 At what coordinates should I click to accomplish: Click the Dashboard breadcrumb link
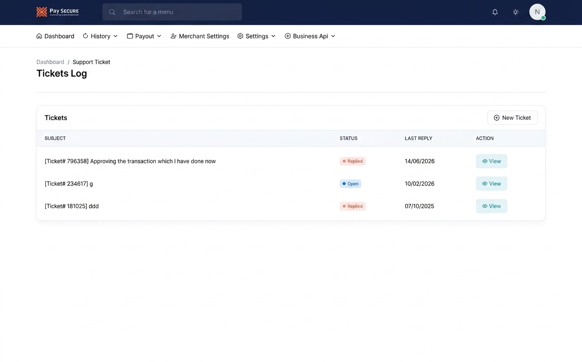pyautogui.click(x=50, y=62)
